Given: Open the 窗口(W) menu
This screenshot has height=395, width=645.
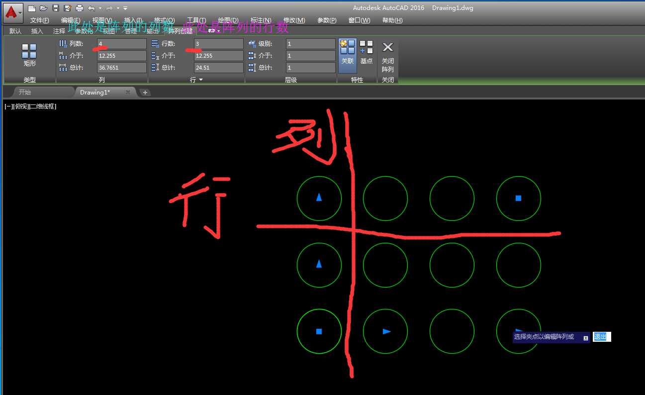Looking at the screenshot, I should 359,20.
